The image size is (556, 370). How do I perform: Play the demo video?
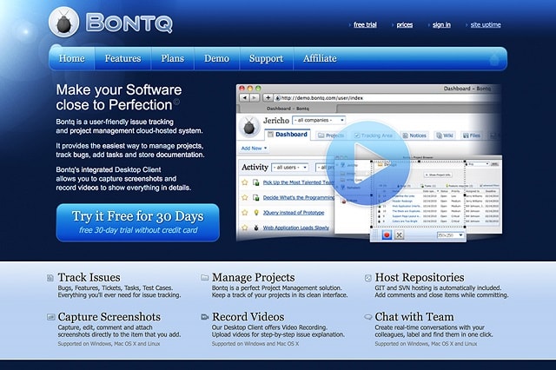(367, 163)
